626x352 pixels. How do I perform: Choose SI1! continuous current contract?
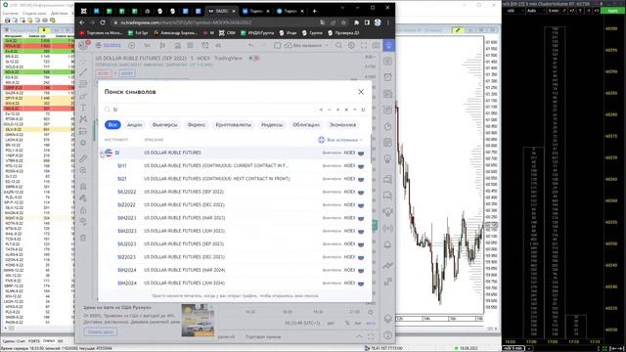pos(235,165)
